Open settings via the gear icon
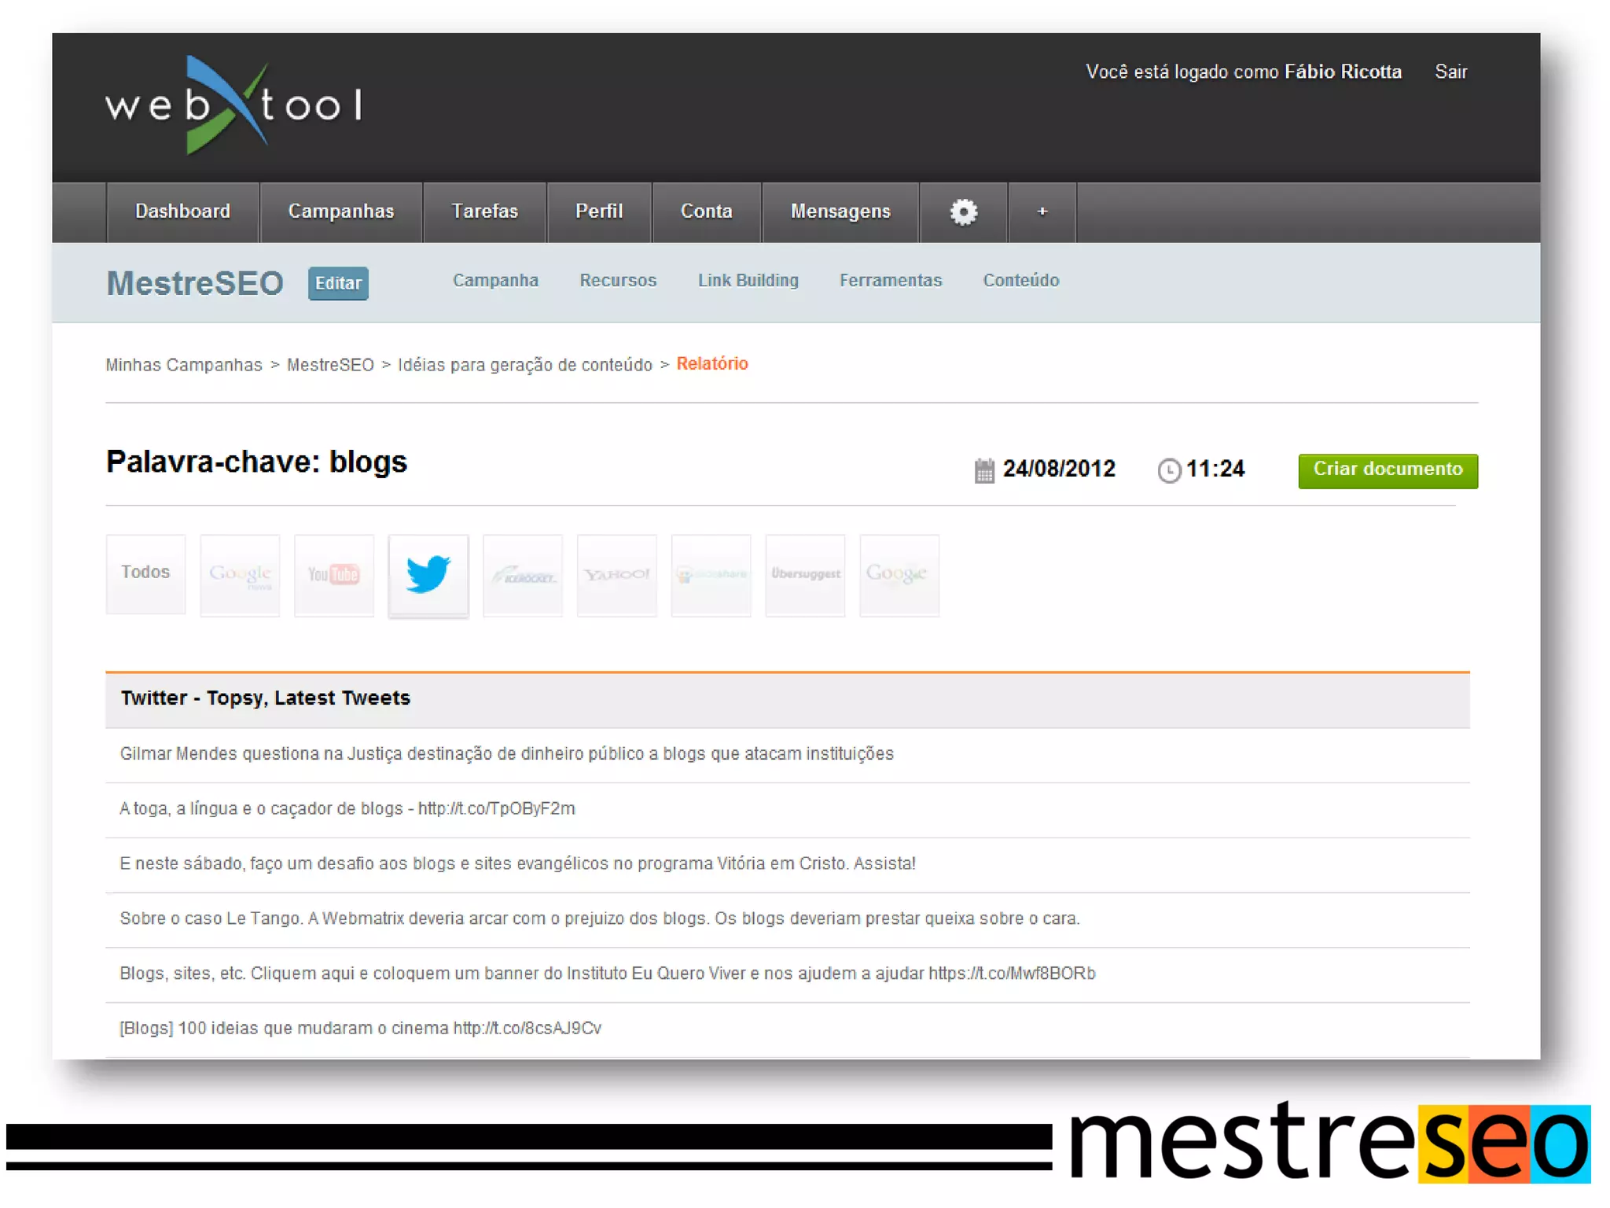Viewport: 1610px width, 1208px height. pos(963,212)
